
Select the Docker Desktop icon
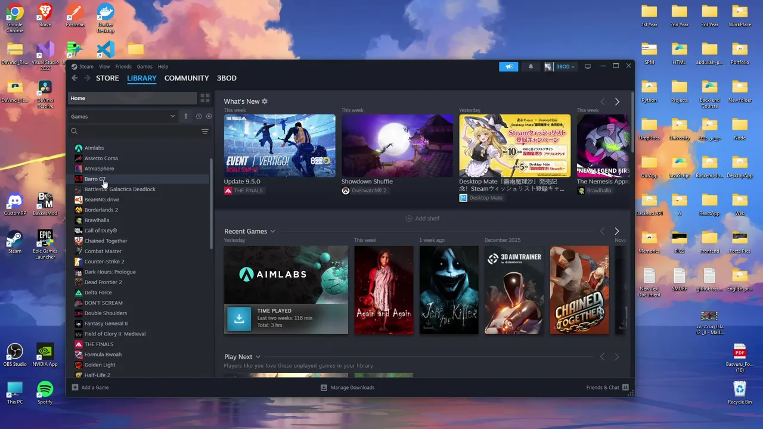pos(106,18)
